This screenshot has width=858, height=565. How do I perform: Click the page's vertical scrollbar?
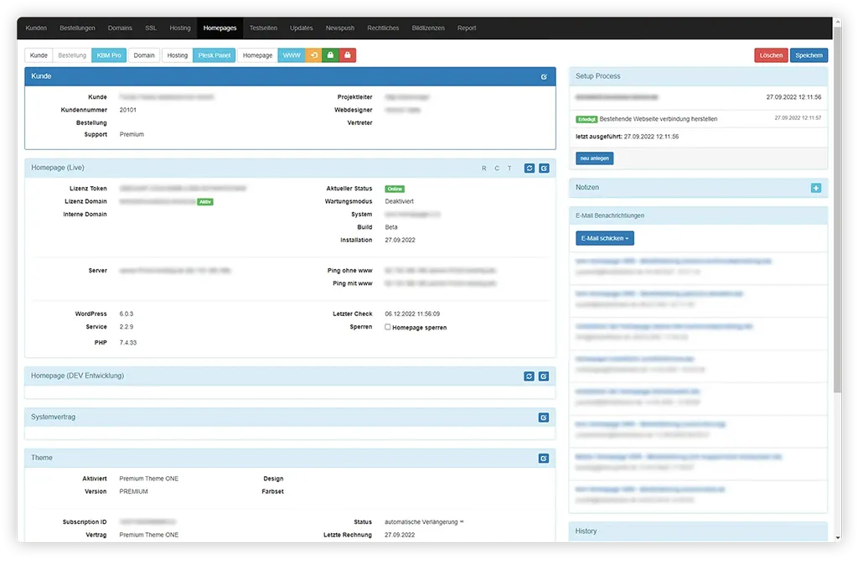[x=837, y=210]
